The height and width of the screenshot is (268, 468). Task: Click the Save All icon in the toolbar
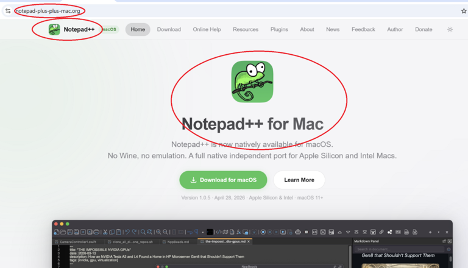coord(76,232)
